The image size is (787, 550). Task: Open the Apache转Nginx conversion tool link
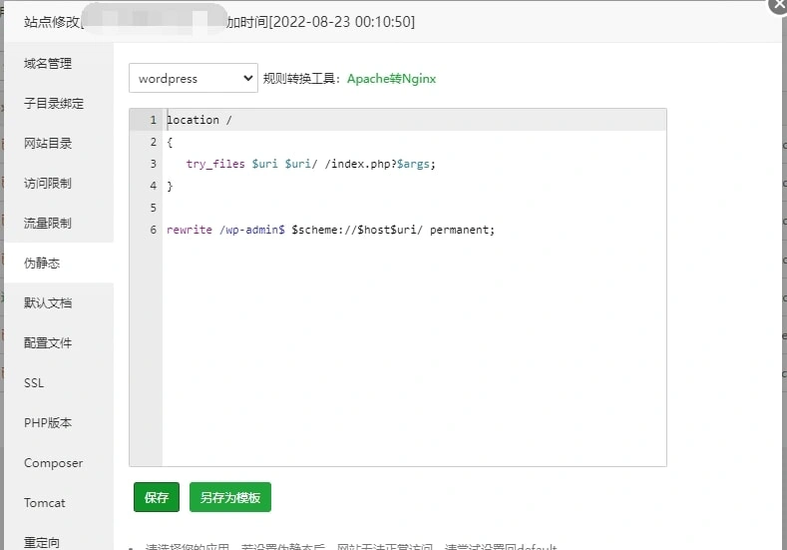[391, 79]
